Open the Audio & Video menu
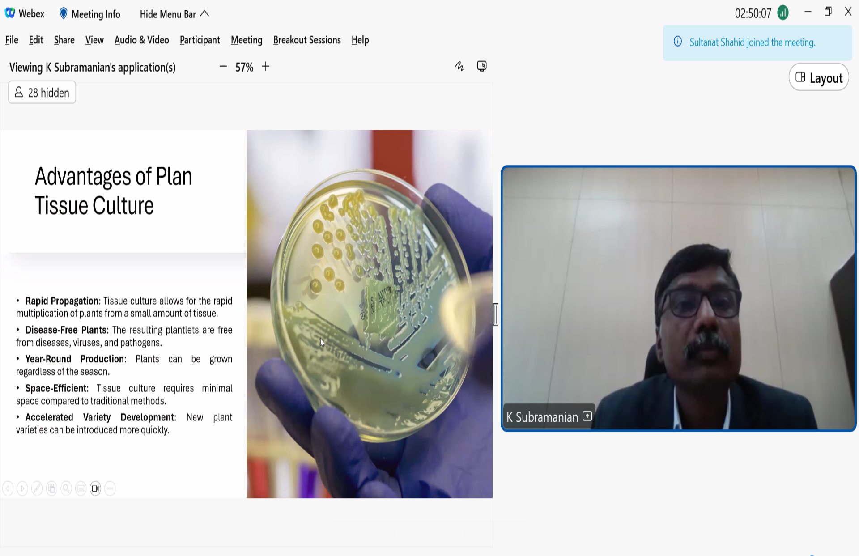 click(x=141, y=40)
